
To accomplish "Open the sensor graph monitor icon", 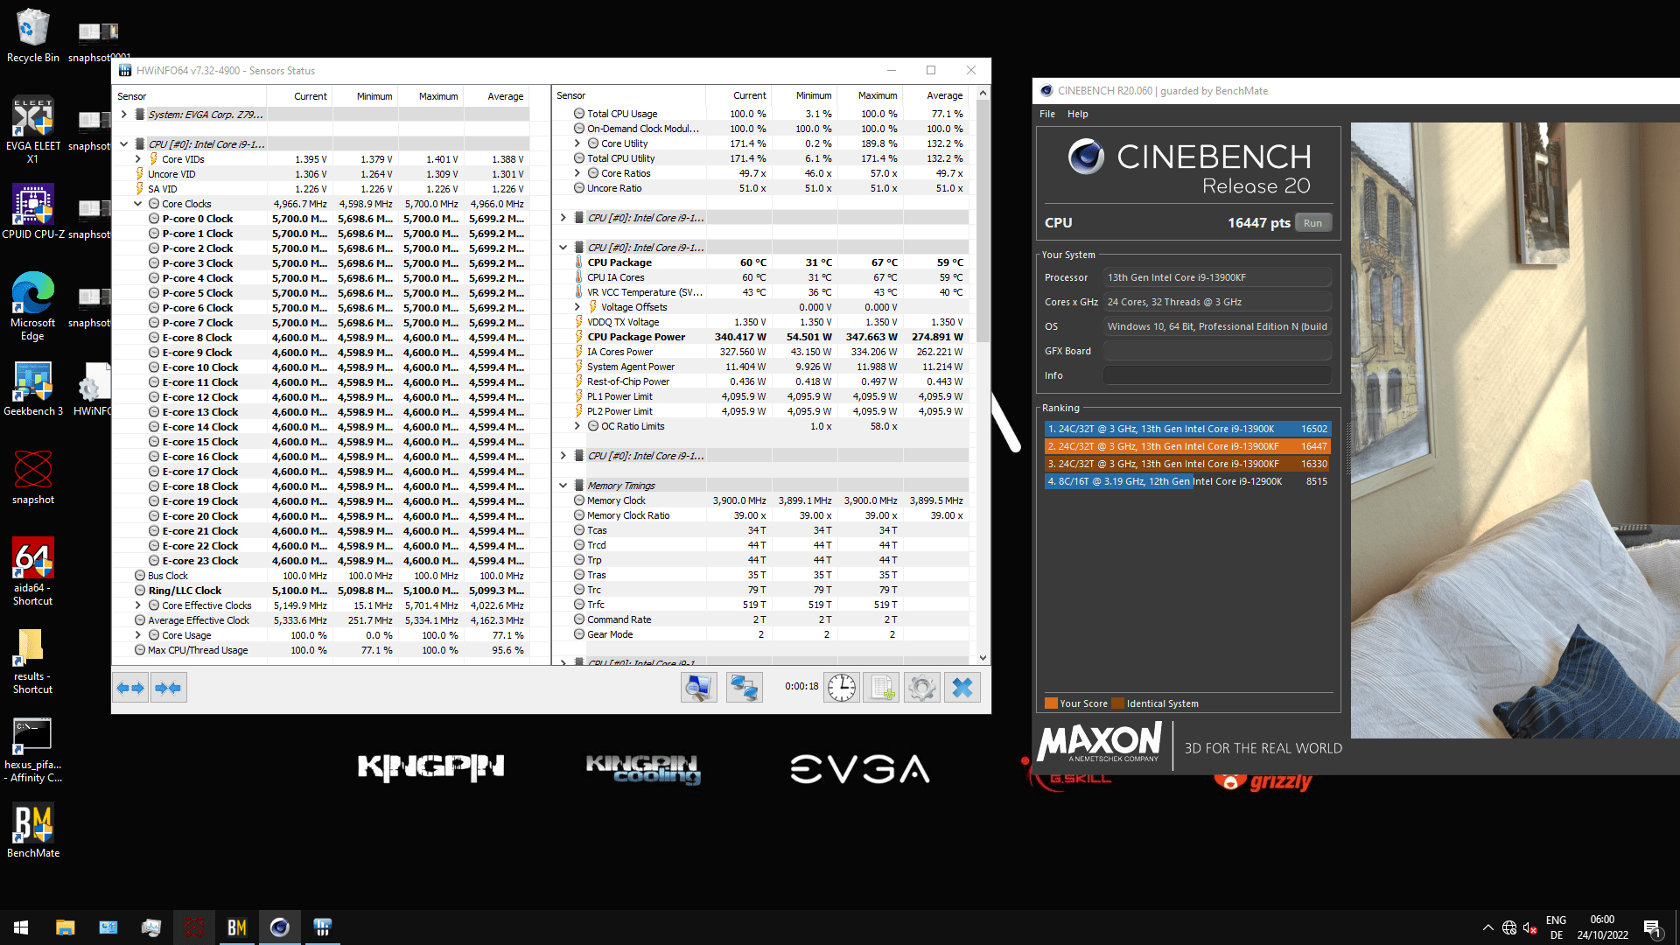I will (698, 688).
